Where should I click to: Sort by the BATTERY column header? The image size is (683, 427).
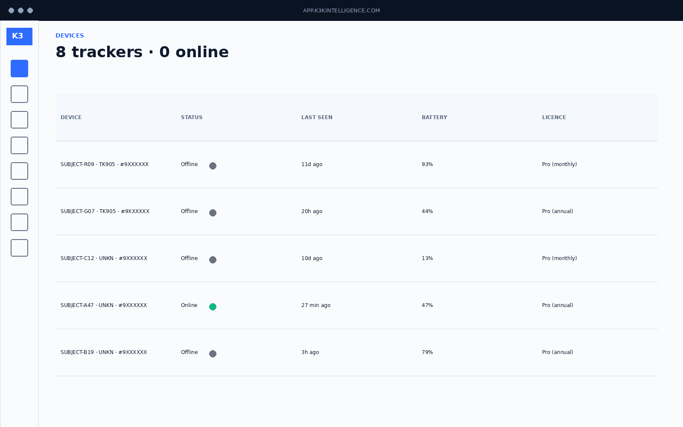click(x=435, y=117)
